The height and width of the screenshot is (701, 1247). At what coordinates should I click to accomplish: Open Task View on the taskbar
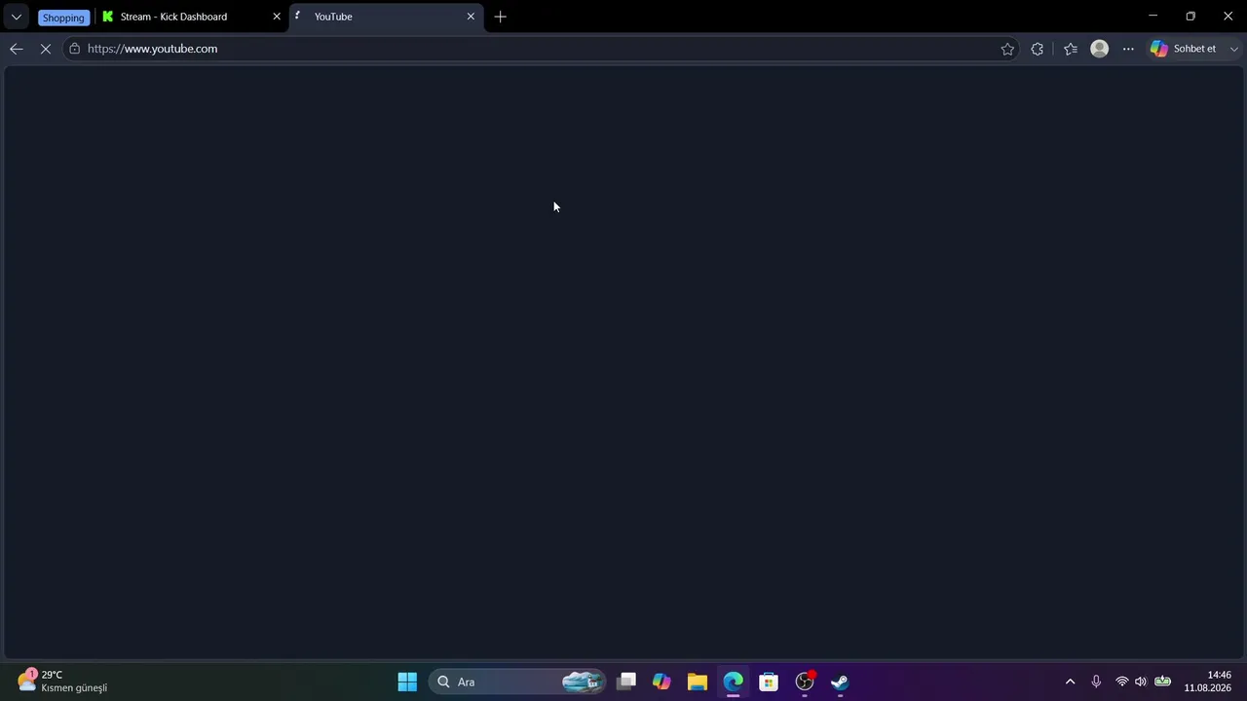626,682
